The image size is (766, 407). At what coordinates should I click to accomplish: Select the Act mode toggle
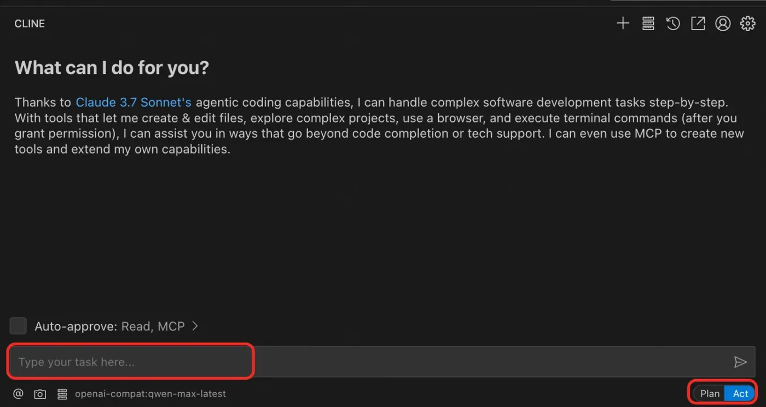[x=740, y=393]
